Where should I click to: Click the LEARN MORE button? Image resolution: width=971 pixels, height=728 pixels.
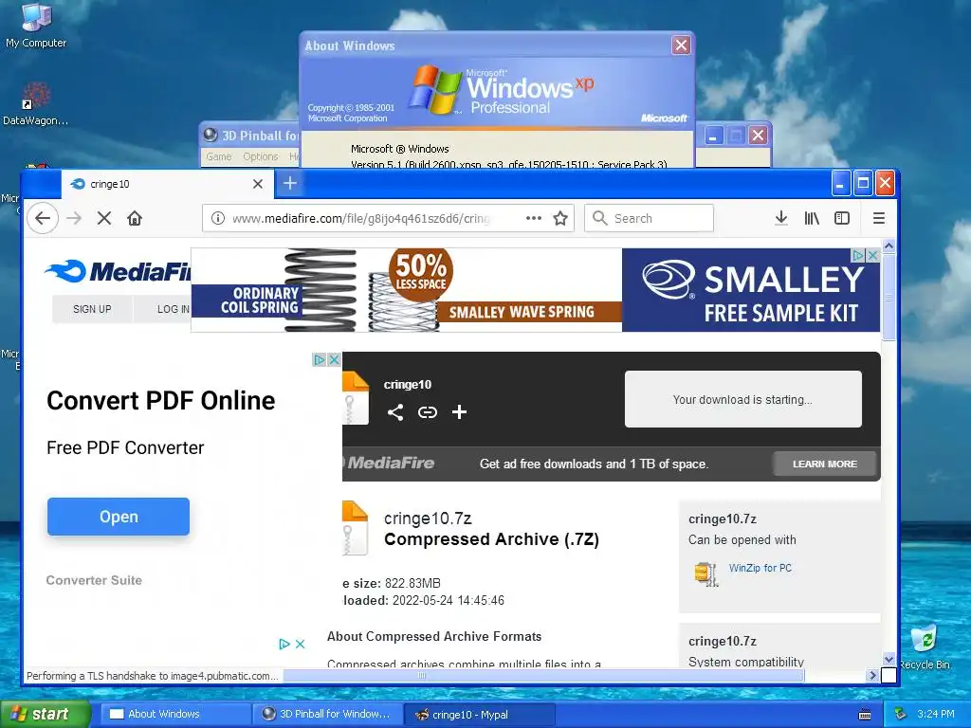coord(825,464)
